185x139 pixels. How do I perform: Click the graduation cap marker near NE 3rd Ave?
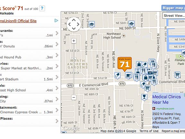92,24
